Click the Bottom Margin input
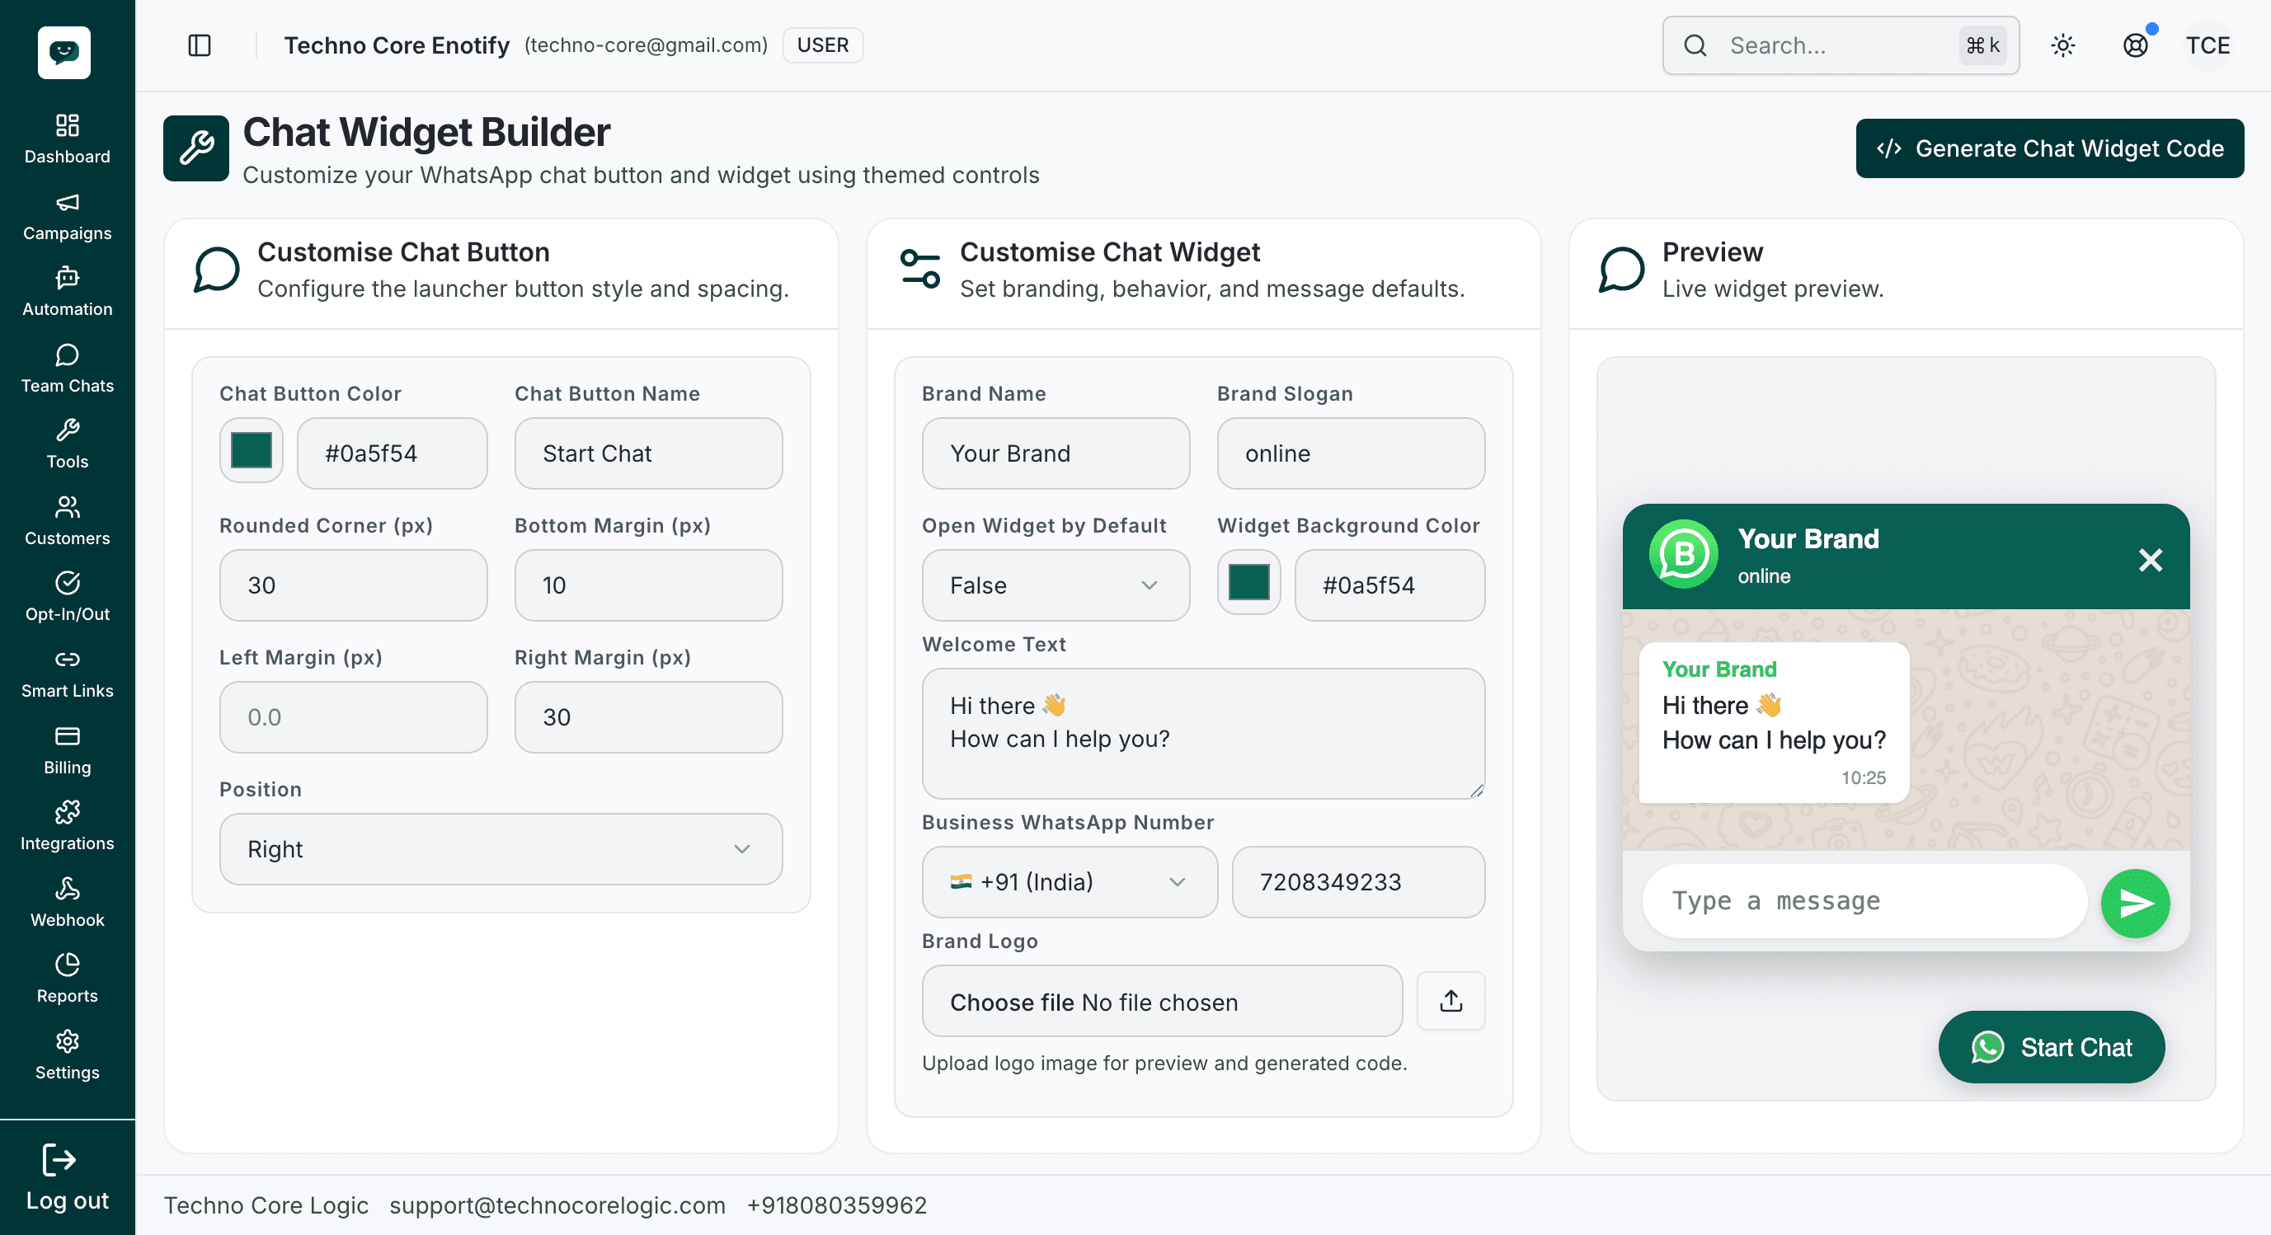Viewport: 2271px width, 1235px height. [648, 585]
